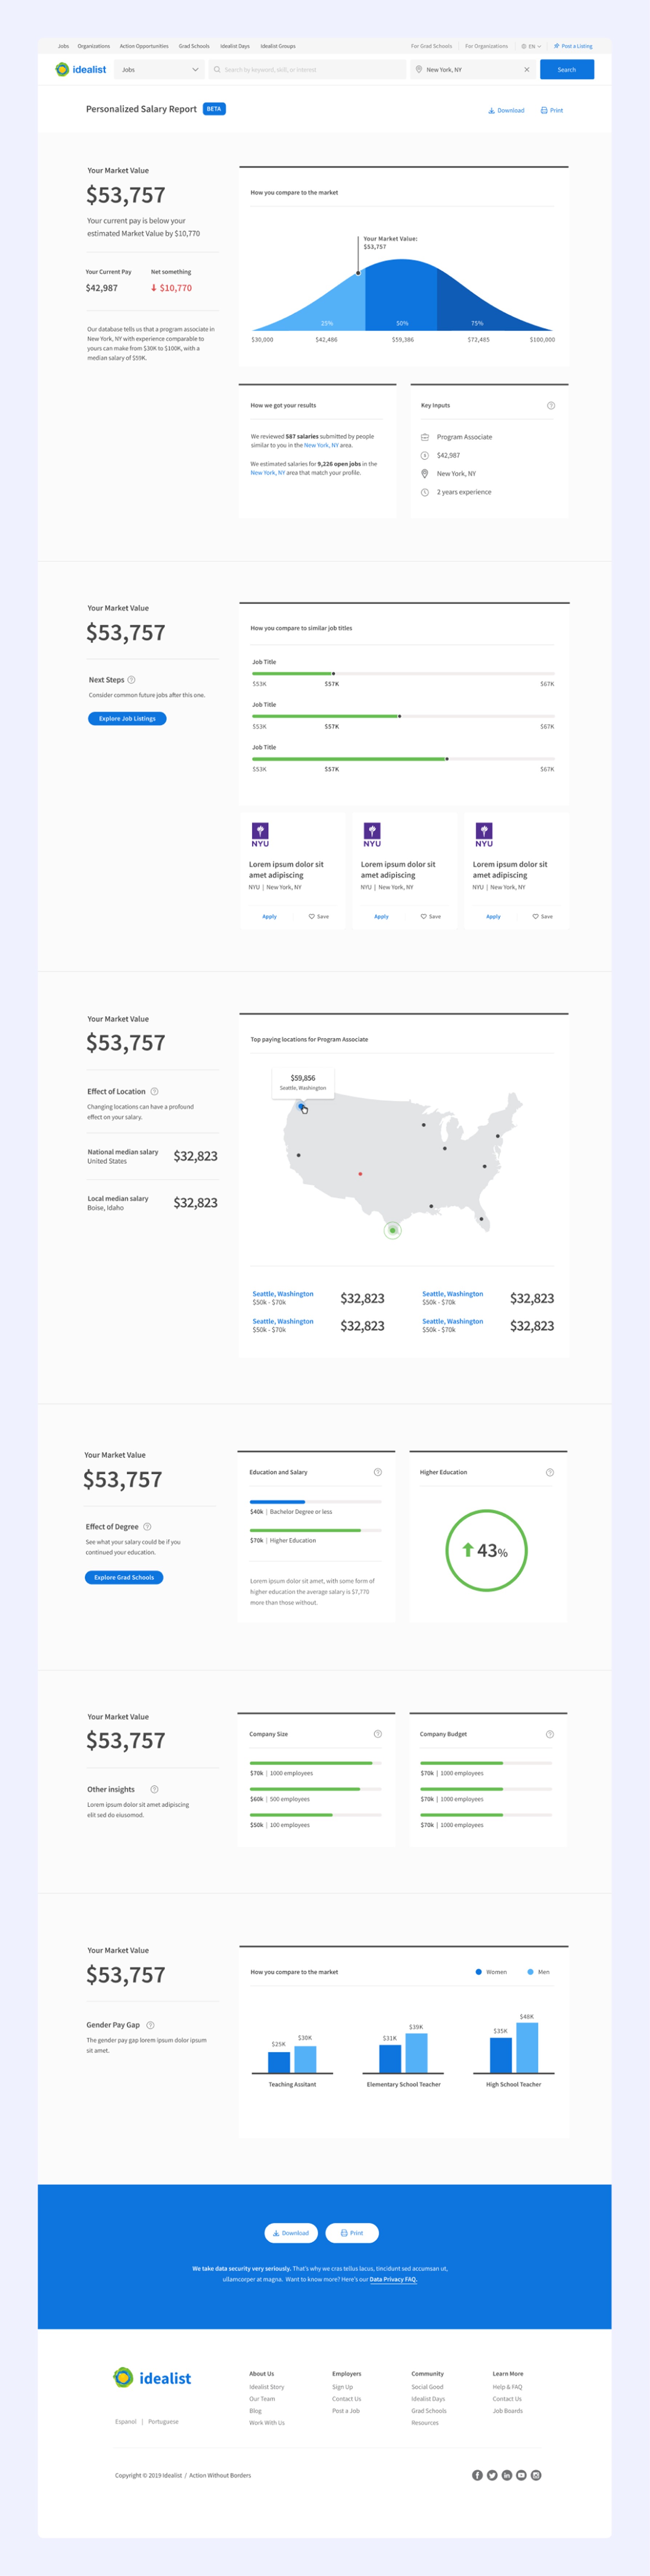650x2576 pixels.
Task: Click the location pin icon in the header
Action: [x=419, y=70]
